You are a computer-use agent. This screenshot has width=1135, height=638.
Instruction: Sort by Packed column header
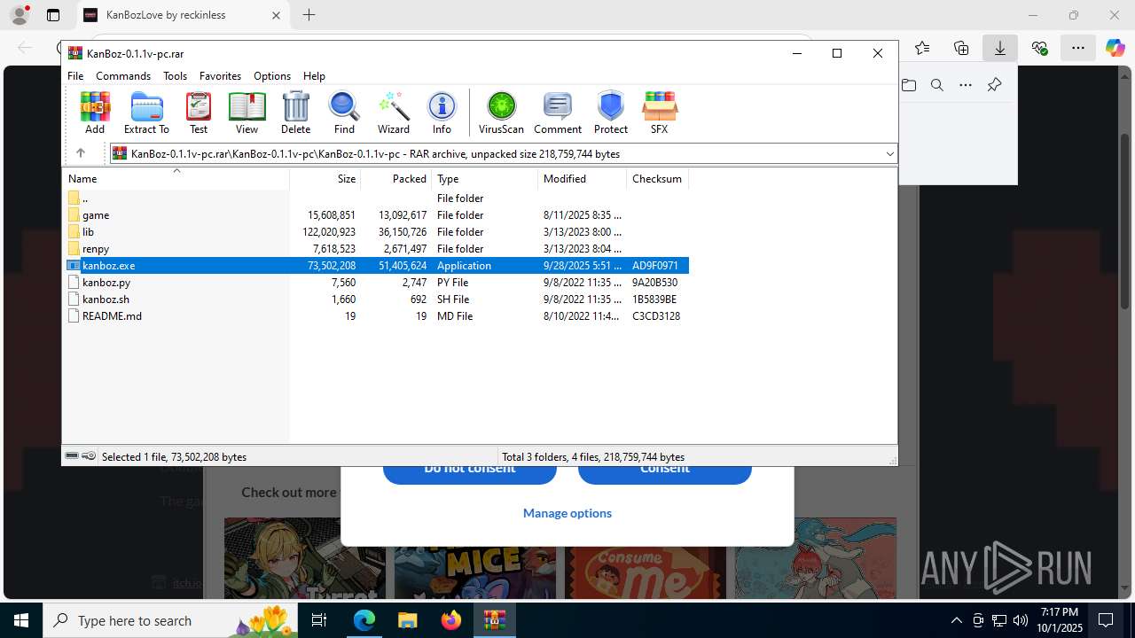click(396, 179)
